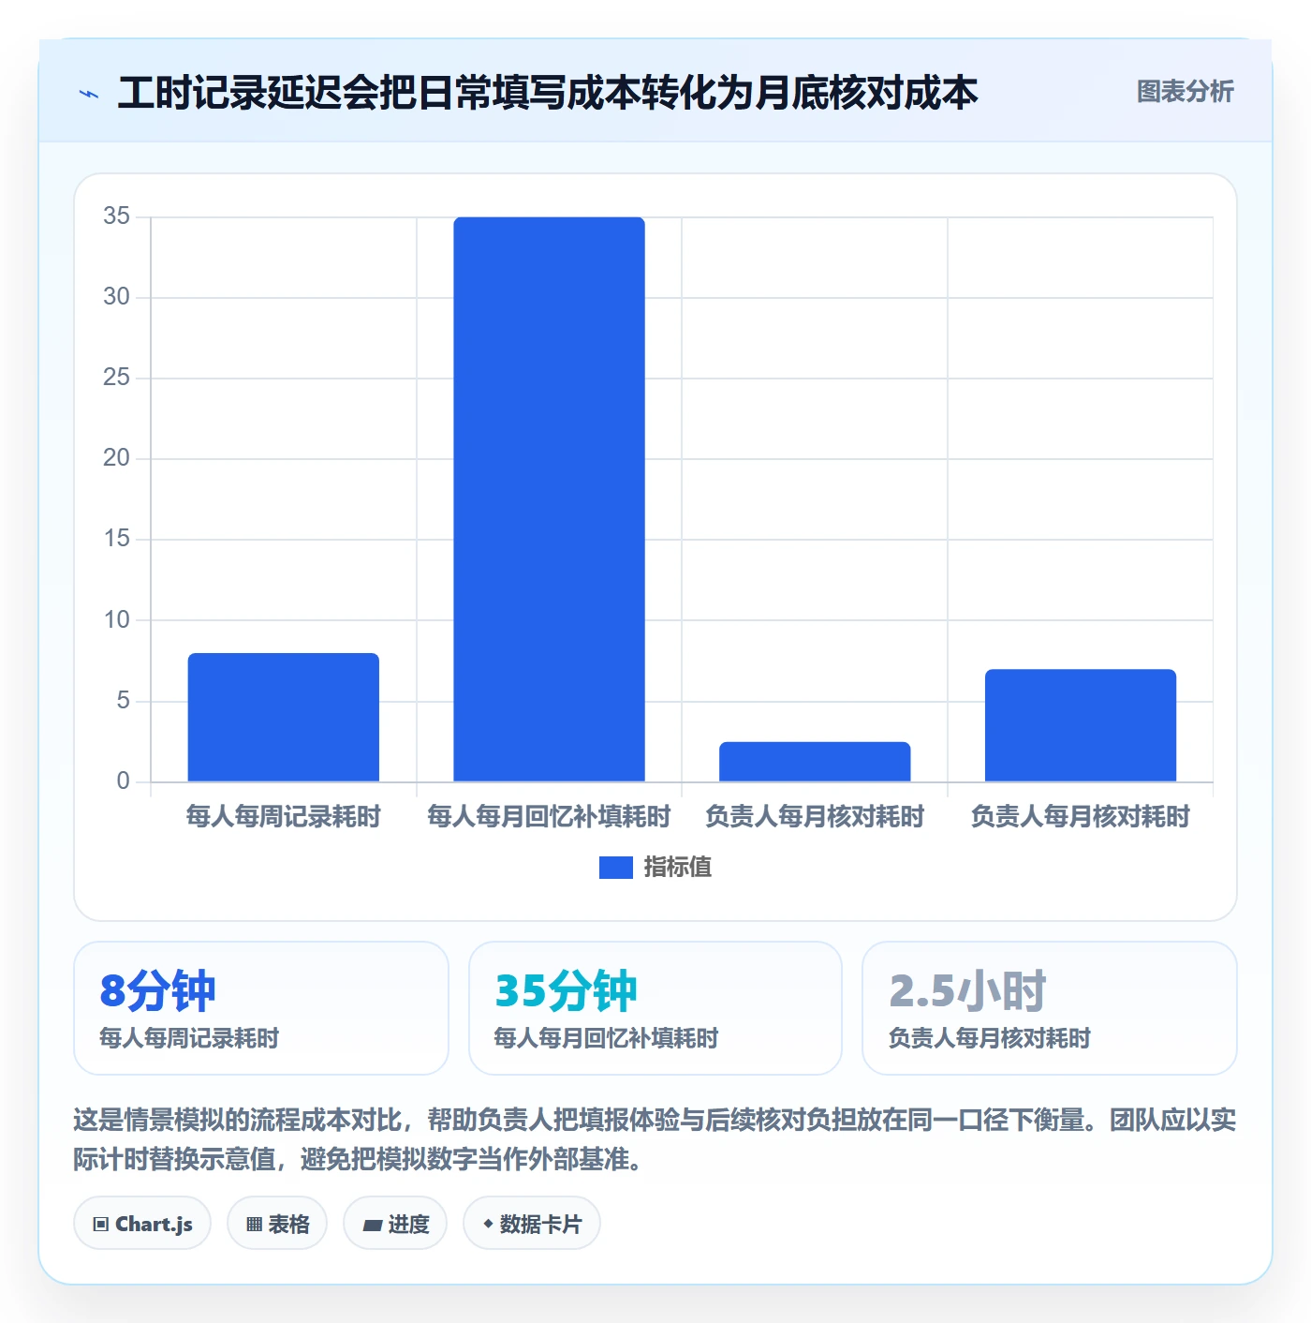
Task: Select the tallest bar, 每人每月回忆补填耗时
Action: pyautogui.click(x=549, y=499)
